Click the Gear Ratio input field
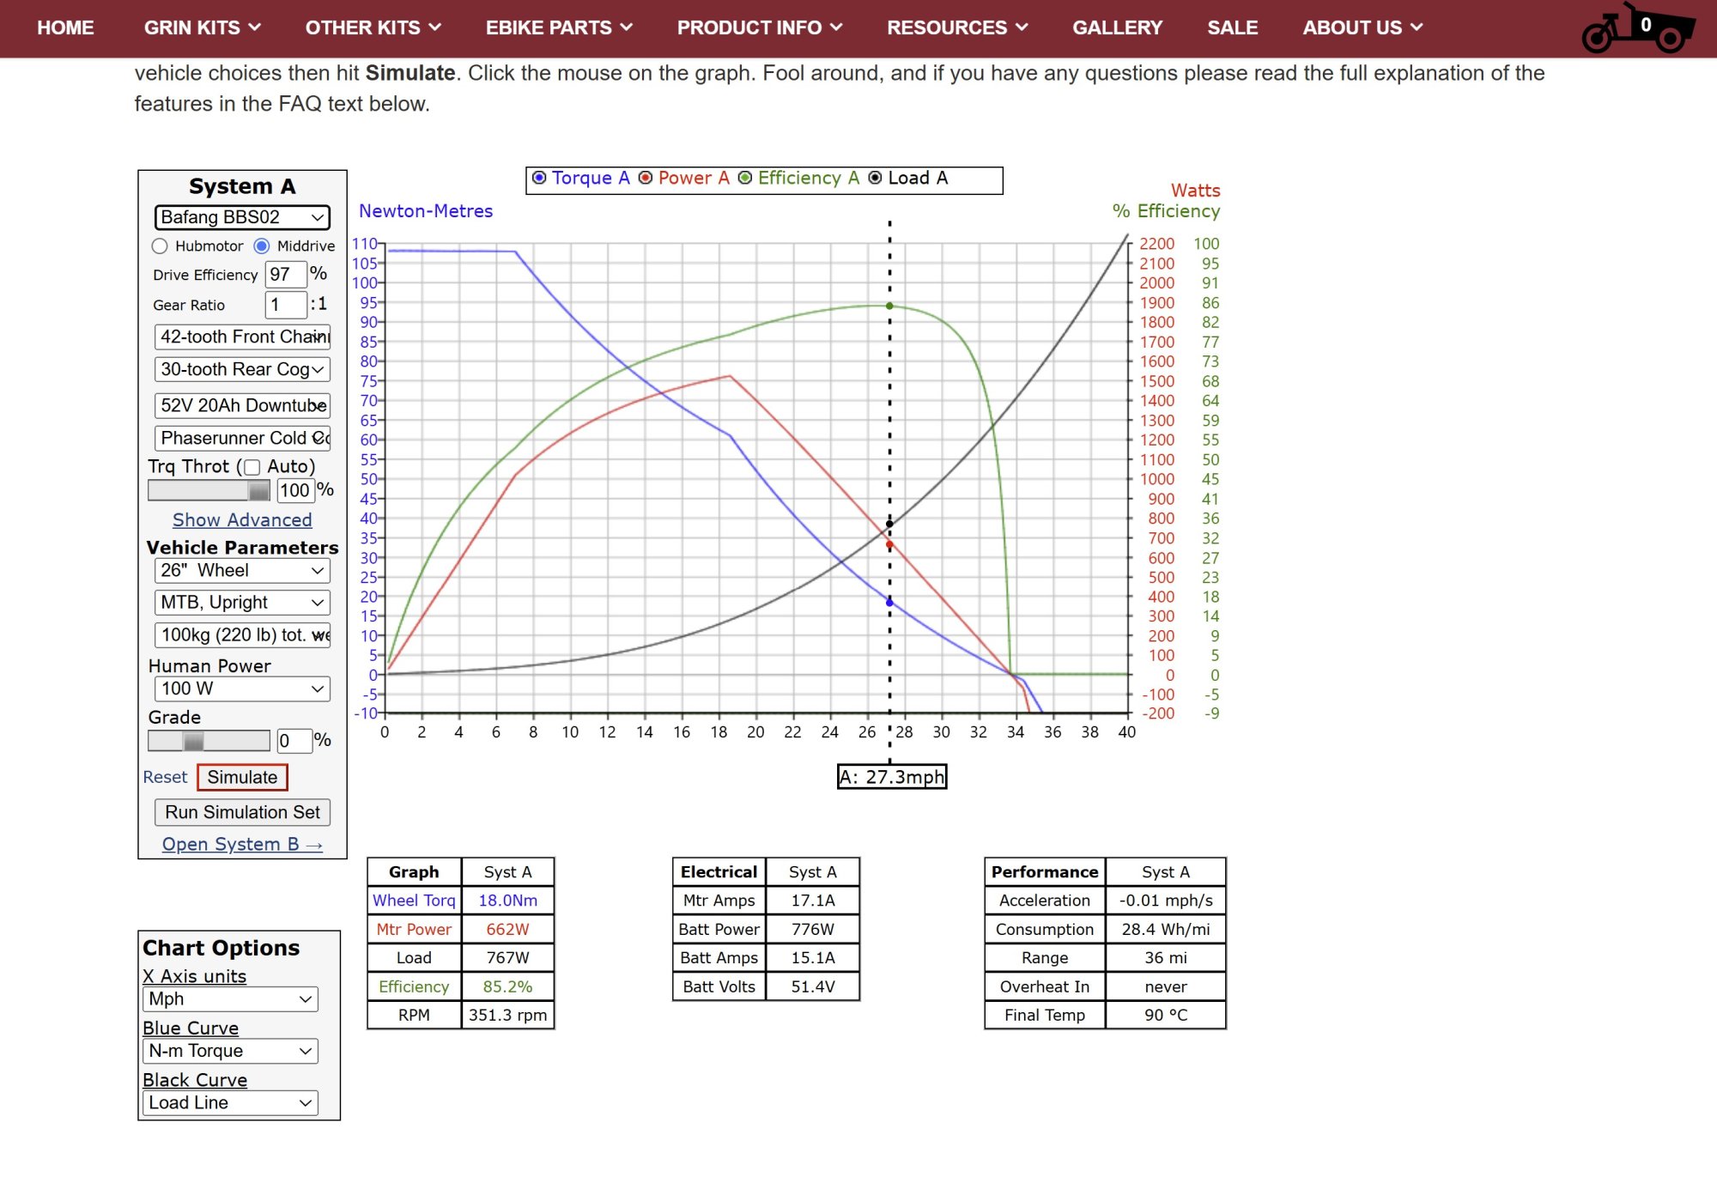Screen dimensions: 1717x1183 (286, 305)
